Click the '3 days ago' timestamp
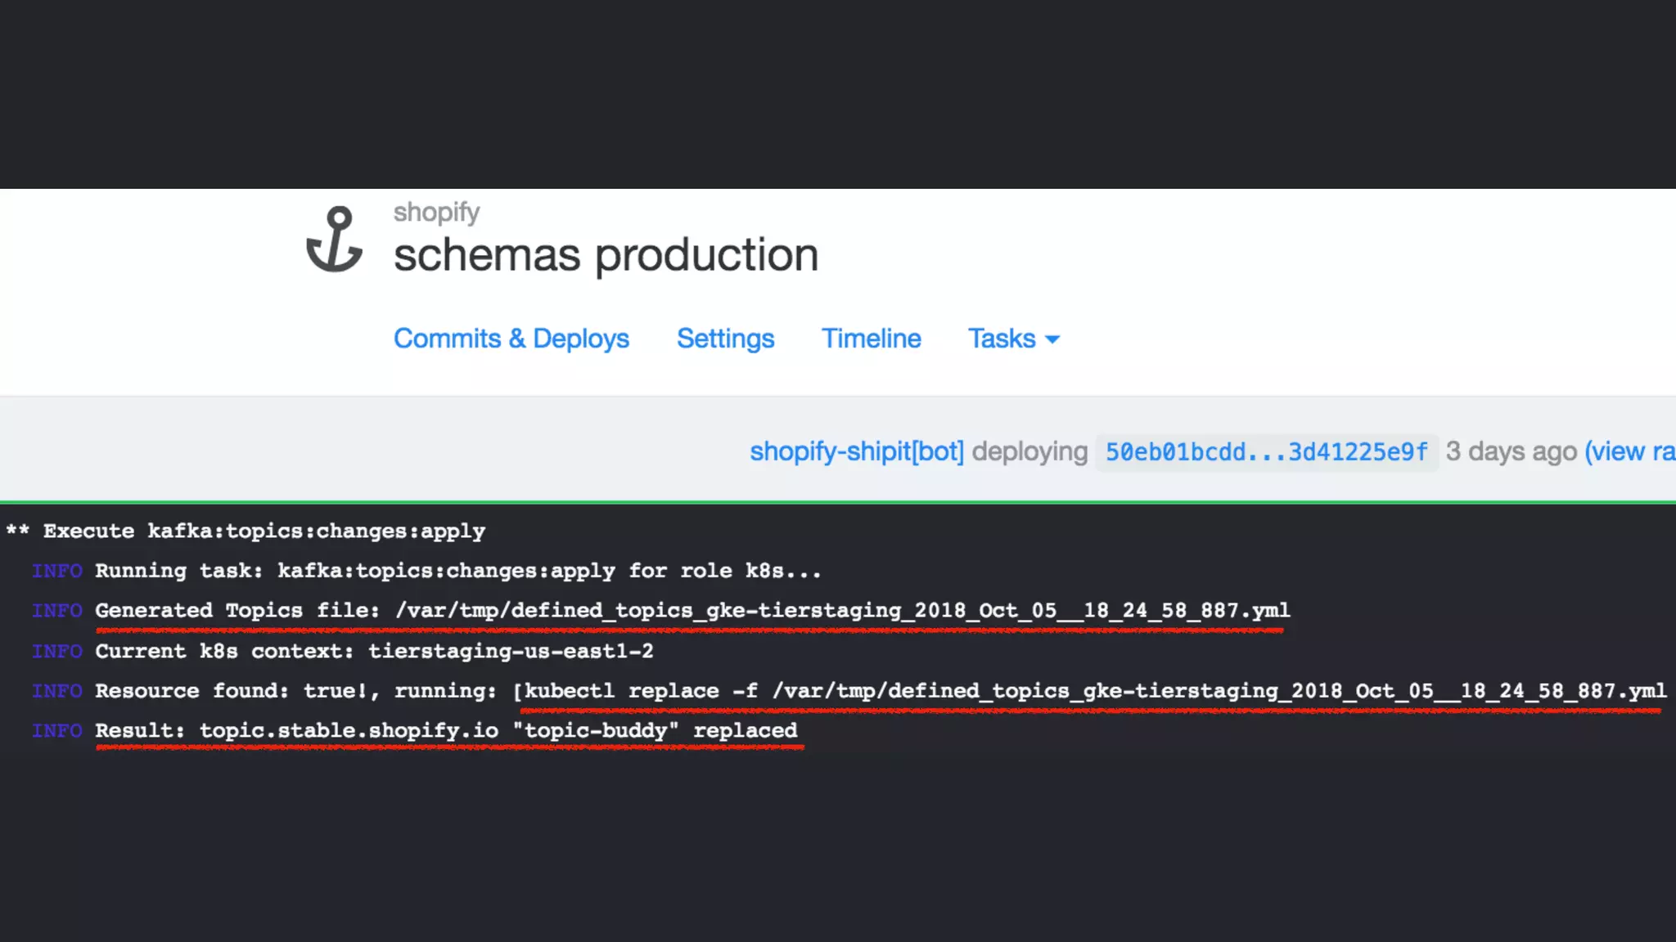 tap(1511, 451)
